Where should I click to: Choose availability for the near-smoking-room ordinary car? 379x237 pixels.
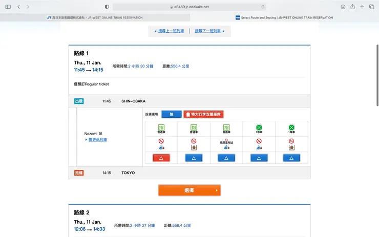coord(226,158)
